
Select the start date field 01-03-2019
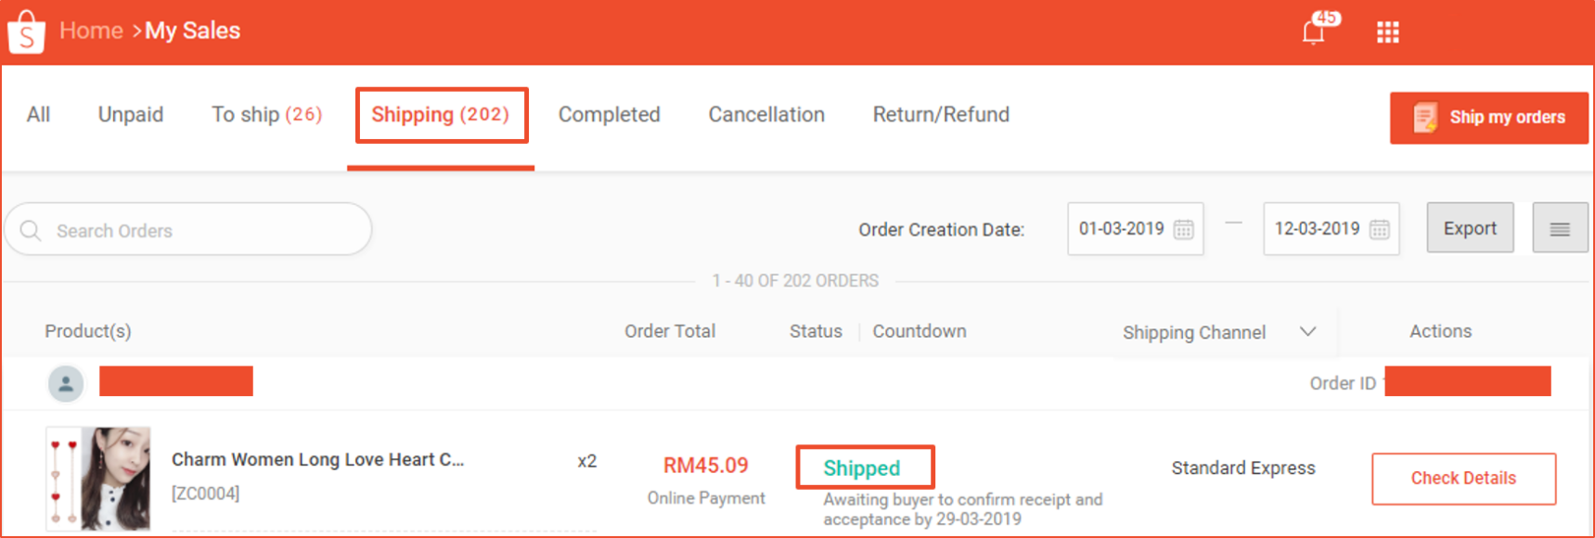[1136, 228]
